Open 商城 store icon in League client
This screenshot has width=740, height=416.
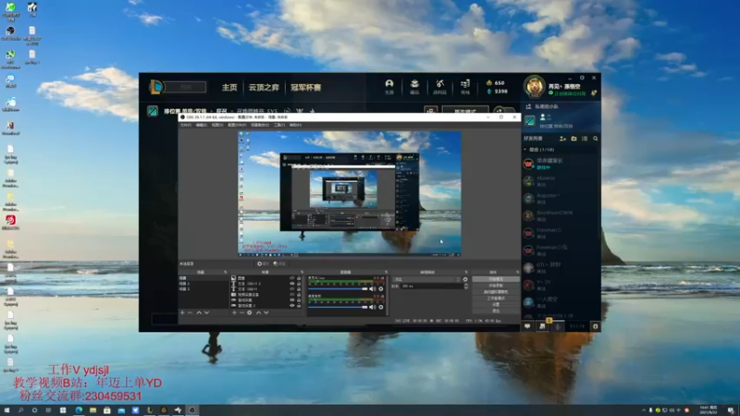coord(465,84)
